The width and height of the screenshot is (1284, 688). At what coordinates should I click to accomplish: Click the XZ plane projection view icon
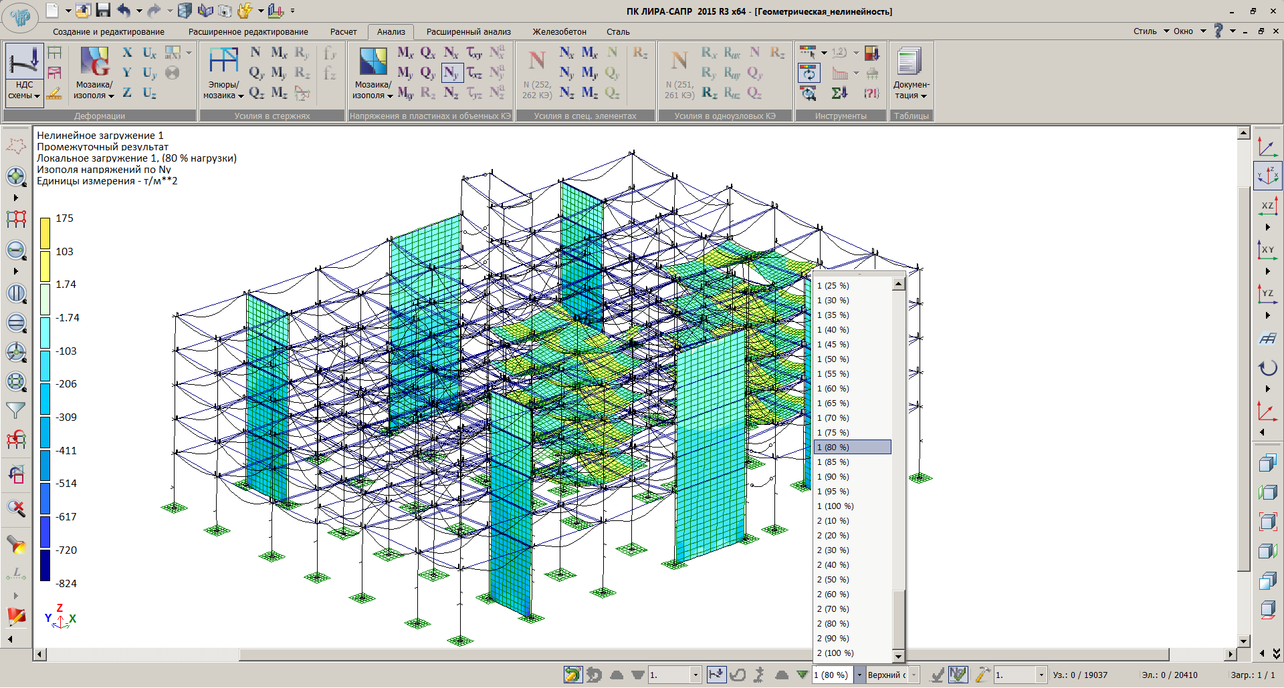[1267, 206]
